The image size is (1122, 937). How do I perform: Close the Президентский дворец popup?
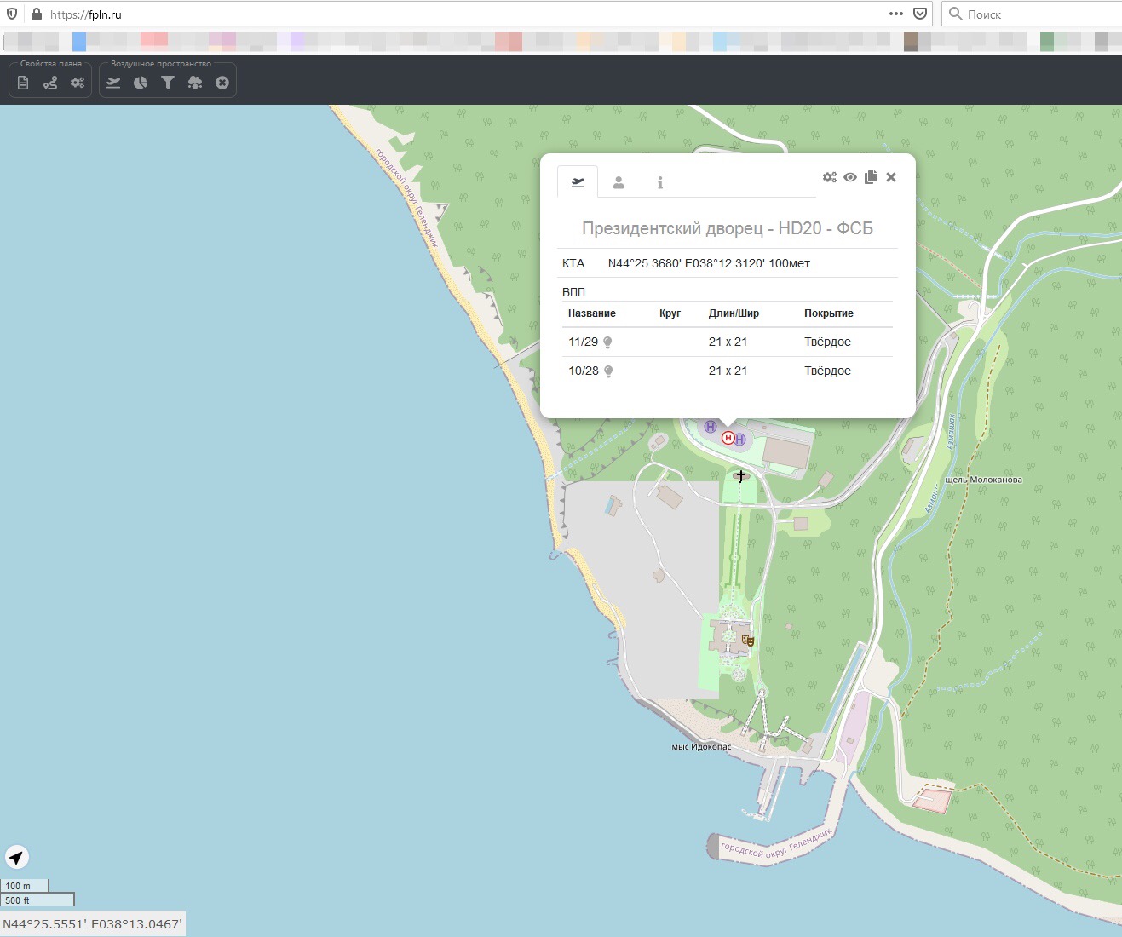point(891,177)
